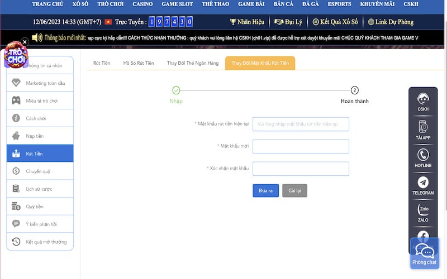
Task: Open the THỂ THAO menu
Action: click(216, 4)
